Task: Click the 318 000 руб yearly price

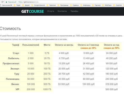Action: point(112,84)
